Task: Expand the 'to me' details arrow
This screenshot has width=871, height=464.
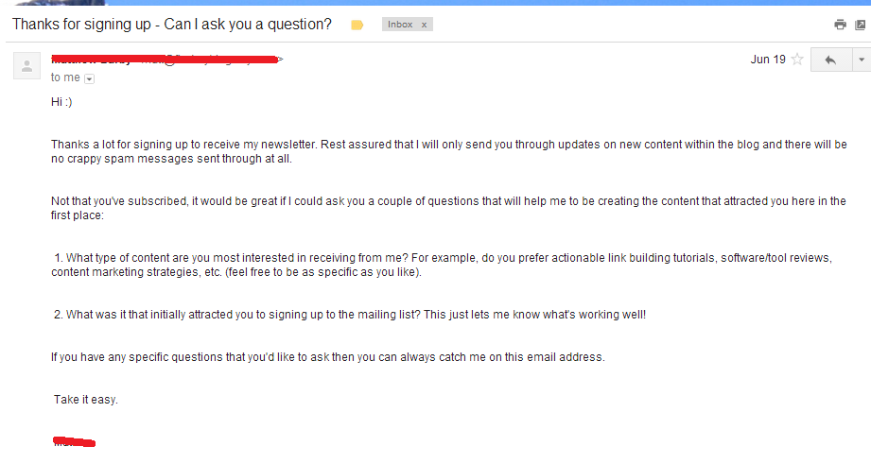Action: point(90,78)
